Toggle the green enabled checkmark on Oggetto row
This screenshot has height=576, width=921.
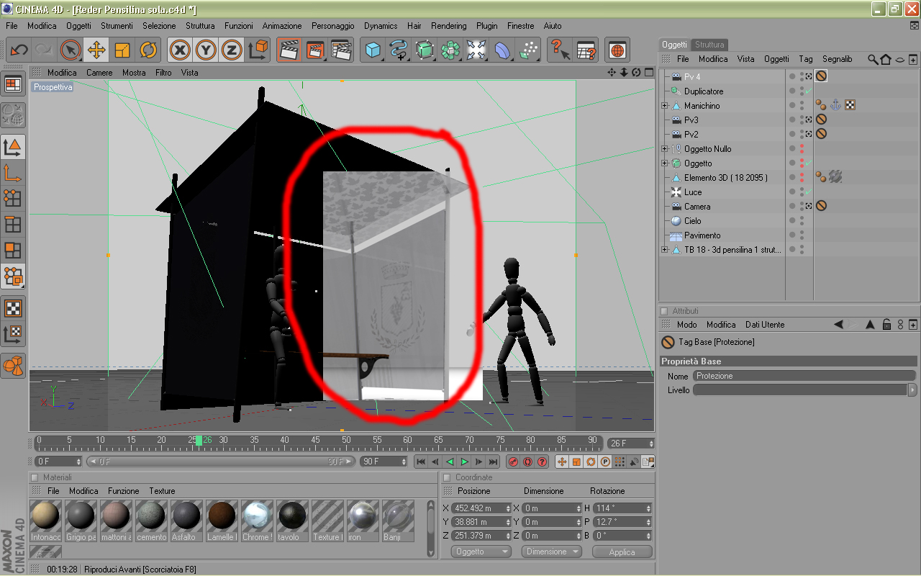click(x=809, y=163)
